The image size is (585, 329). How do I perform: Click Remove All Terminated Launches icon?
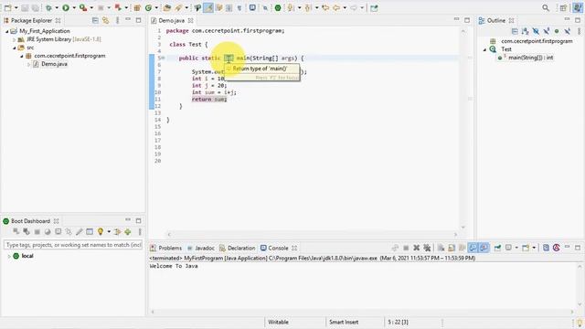(x=427, y=248)
